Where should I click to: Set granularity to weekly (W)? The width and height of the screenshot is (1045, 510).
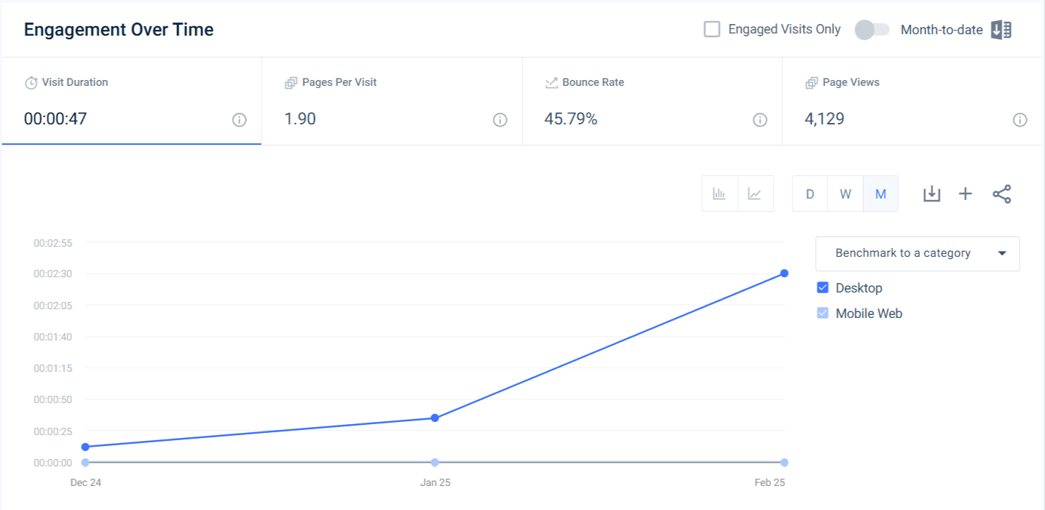tap(845, 194)
